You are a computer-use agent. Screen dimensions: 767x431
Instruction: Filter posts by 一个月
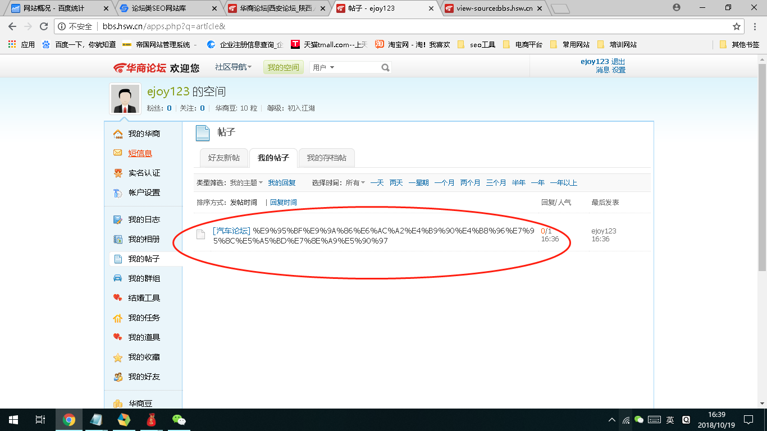click(x=444, y=182)
